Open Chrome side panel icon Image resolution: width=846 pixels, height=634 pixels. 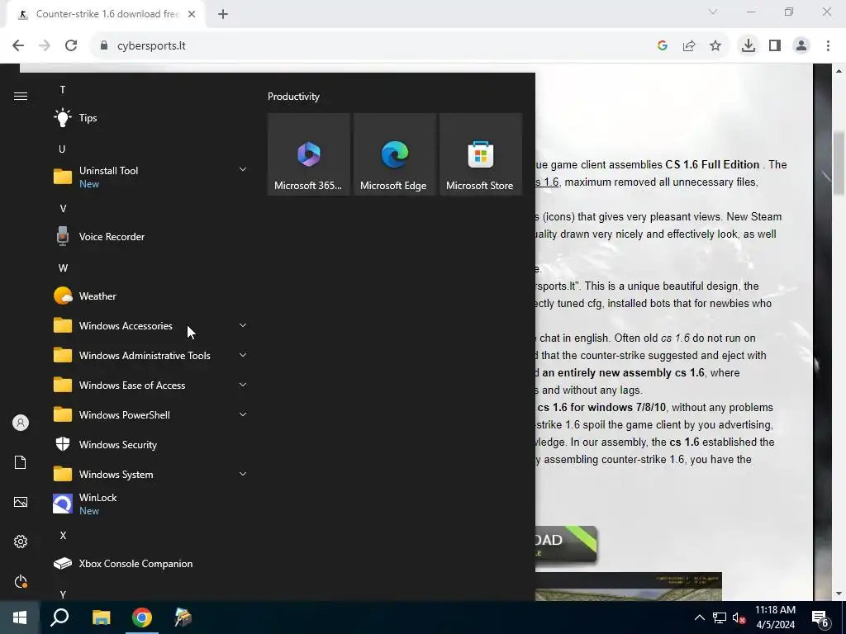(775, 46)
